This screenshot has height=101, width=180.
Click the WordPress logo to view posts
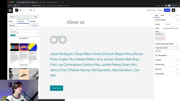point(10,10)
